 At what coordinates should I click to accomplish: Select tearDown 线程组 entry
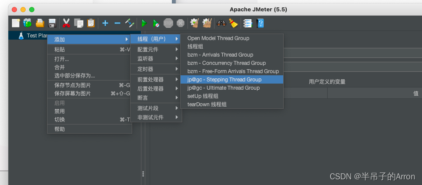point(232,104)
